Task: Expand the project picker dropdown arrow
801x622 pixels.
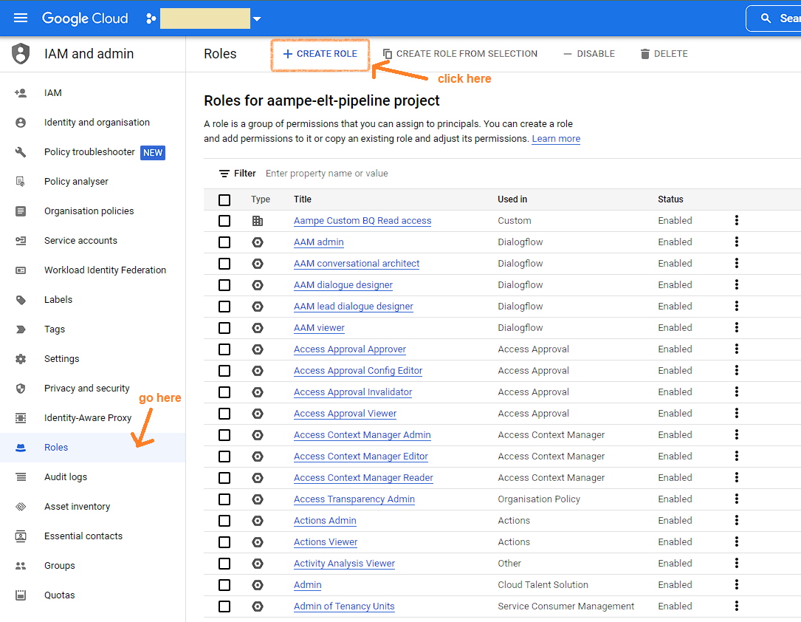Action: pyautogui.click(x=257, y=19)
